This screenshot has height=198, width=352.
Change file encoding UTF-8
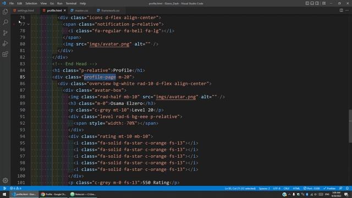pos(277,188)
